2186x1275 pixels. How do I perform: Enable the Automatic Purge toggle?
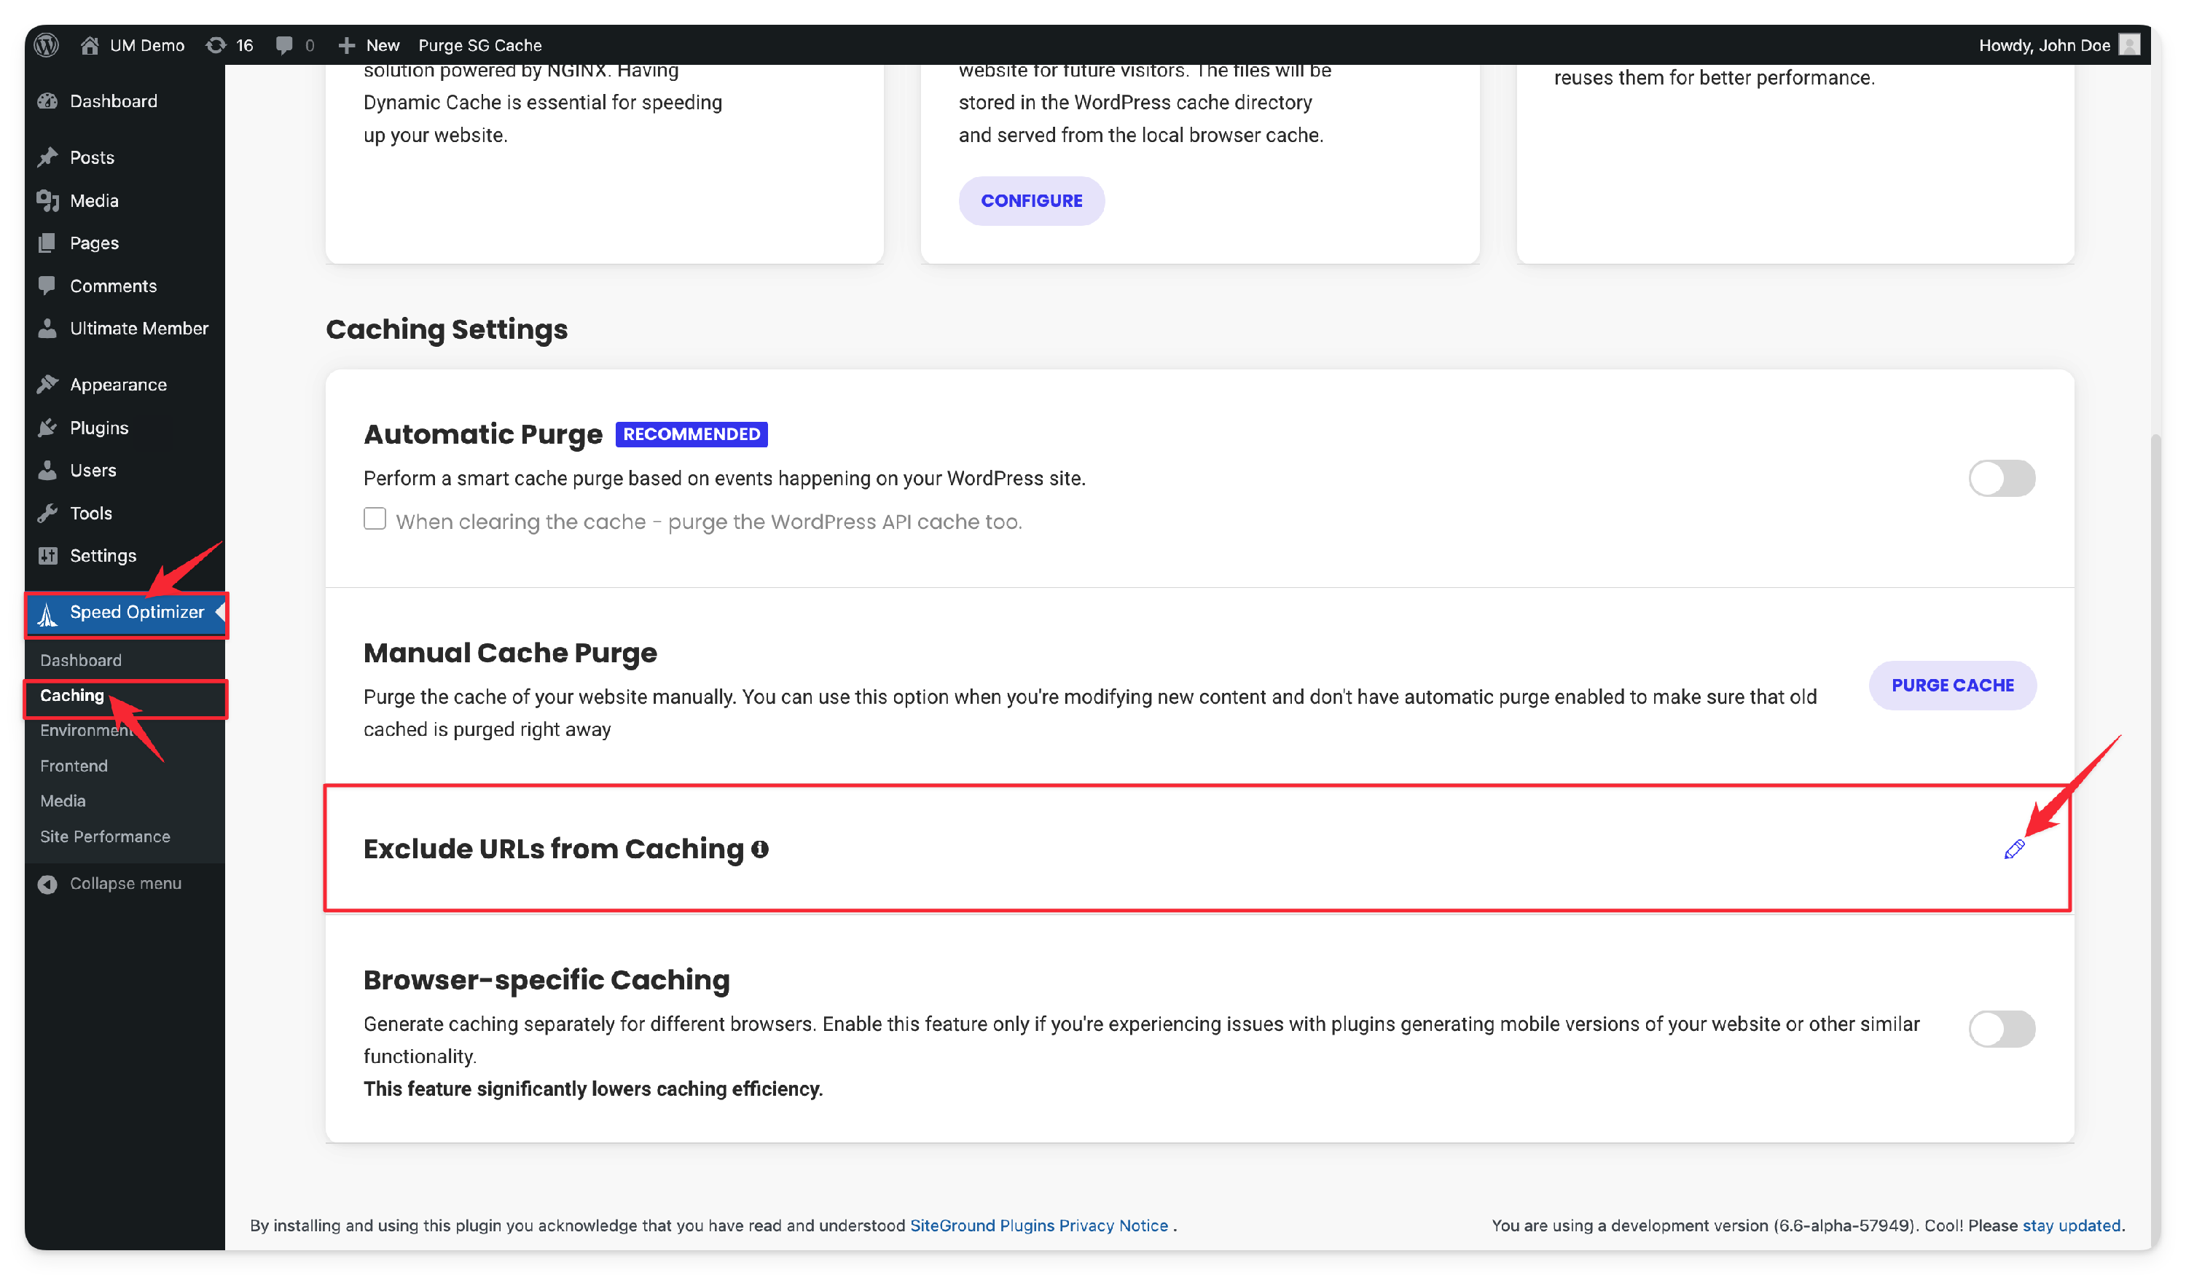coord(2002,479)
